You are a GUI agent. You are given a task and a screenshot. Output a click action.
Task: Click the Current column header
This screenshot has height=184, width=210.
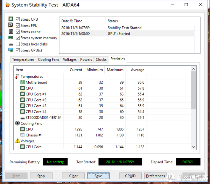click(x=73, y=70)
